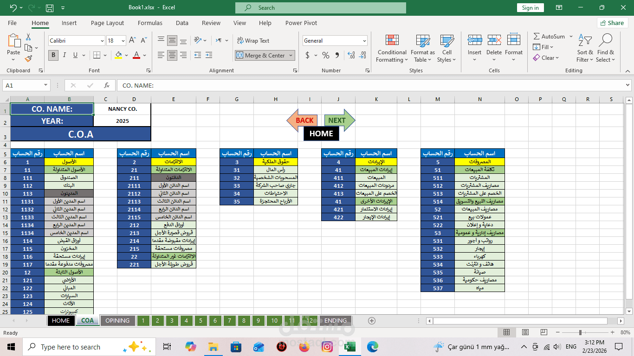This screenshot has height=356, width=634.
Task: Toggle Italic formatting
Action: click(x=65, y=55)
